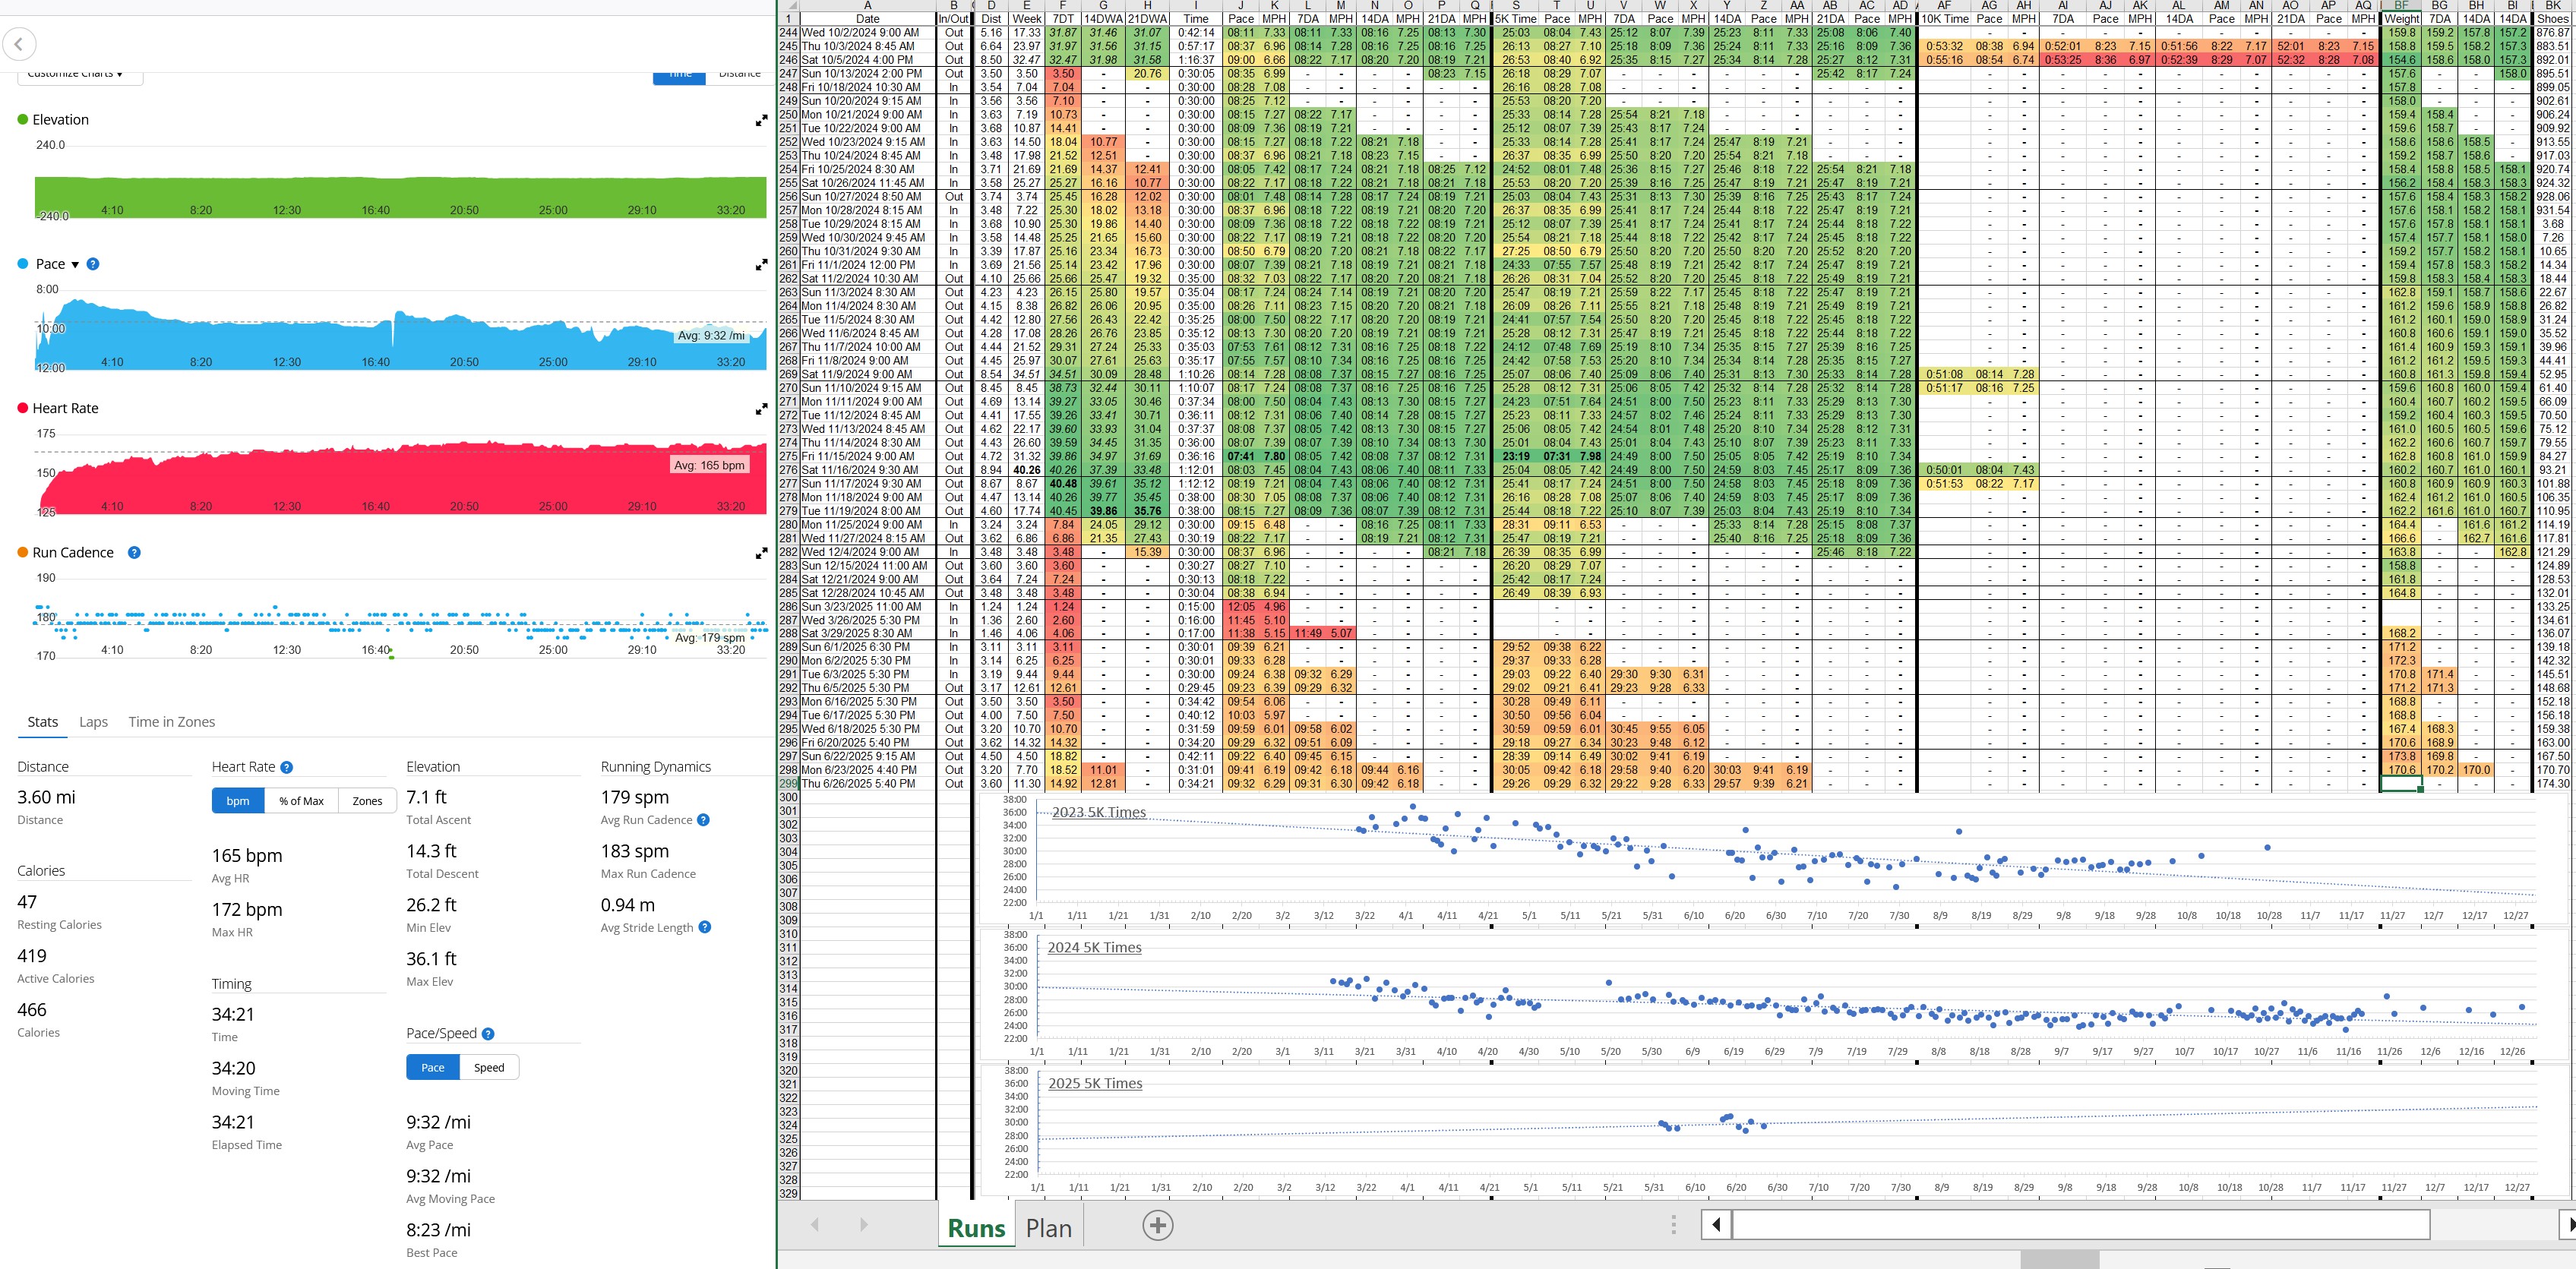Select the highlighted Weight cell in row 299

click(2400, 784)
